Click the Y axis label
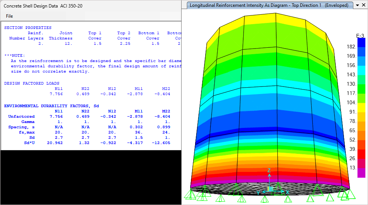368x205 pixels. pos(258,193)
